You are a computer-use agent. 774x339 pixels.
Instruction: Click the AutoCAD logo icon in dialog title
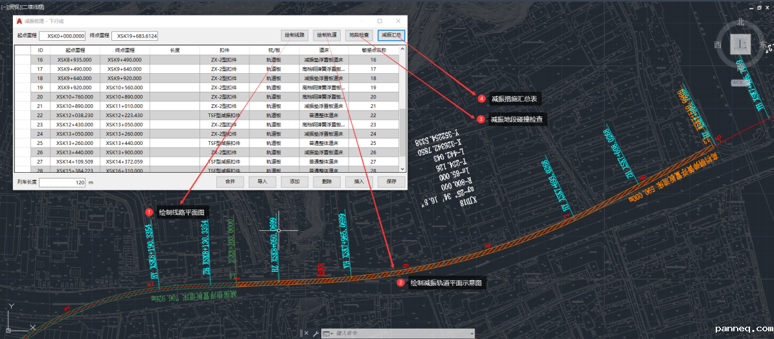click(19, 21)
